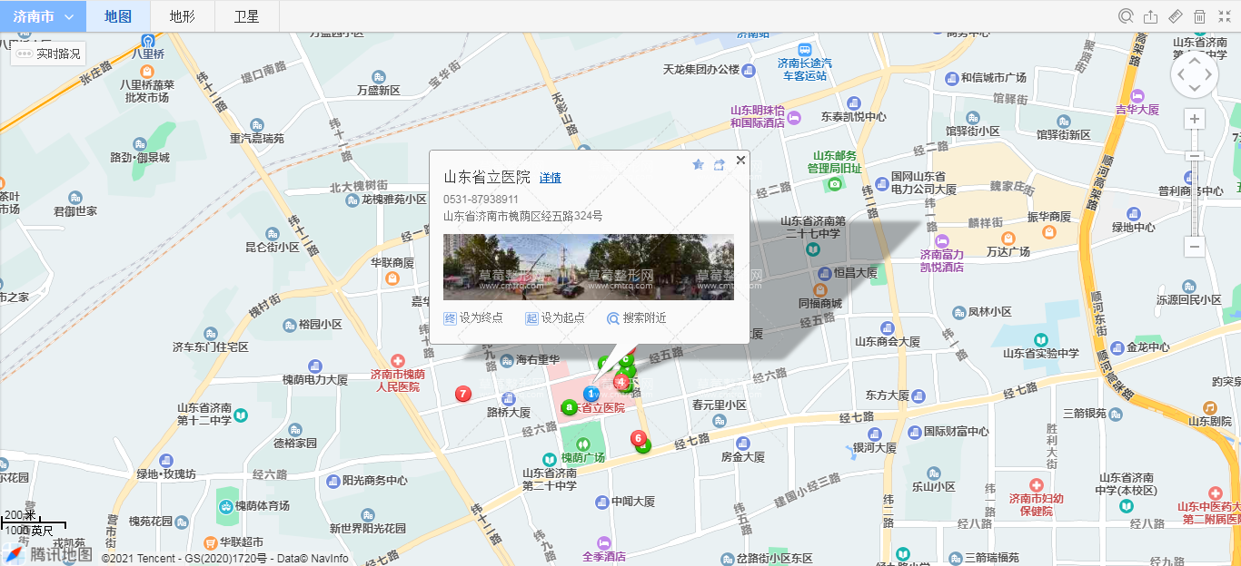
Task: Open the 详情 details link for the hospital
Action: (x=550, y=178)
